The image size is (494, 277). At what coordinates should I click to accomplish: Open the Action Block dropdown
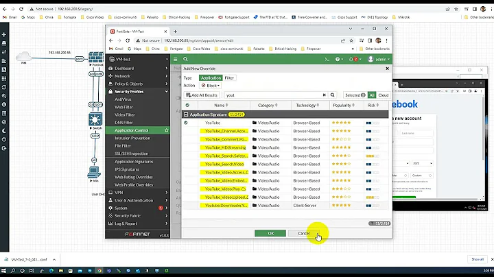(x=211, y=86)
